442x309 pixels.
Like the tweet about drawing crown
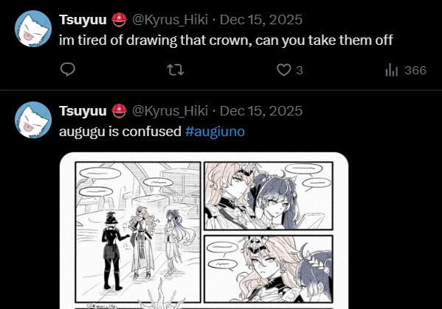[x=283, y=70]
